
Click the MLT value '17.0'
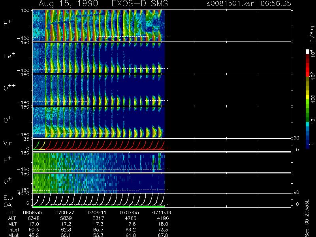(34, 224)
